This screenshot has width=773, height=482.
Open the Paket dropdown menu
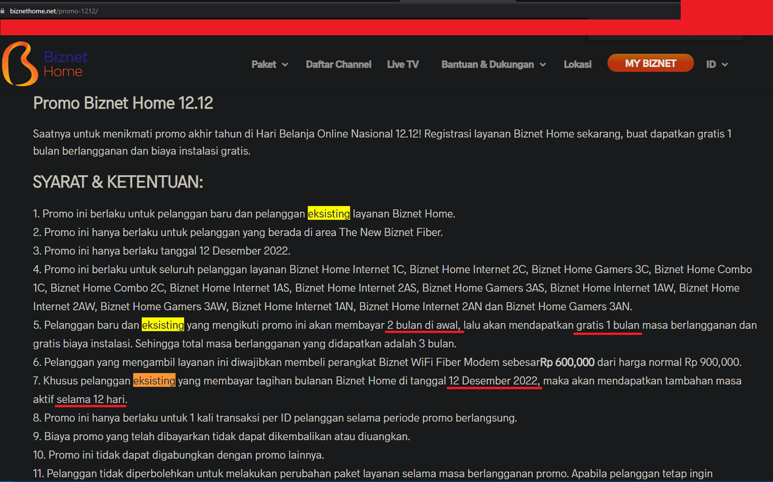(x=270, y=64)
